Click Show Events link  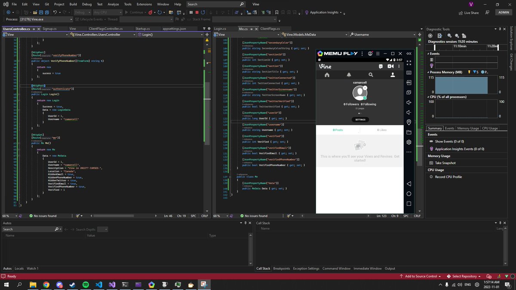446,141
